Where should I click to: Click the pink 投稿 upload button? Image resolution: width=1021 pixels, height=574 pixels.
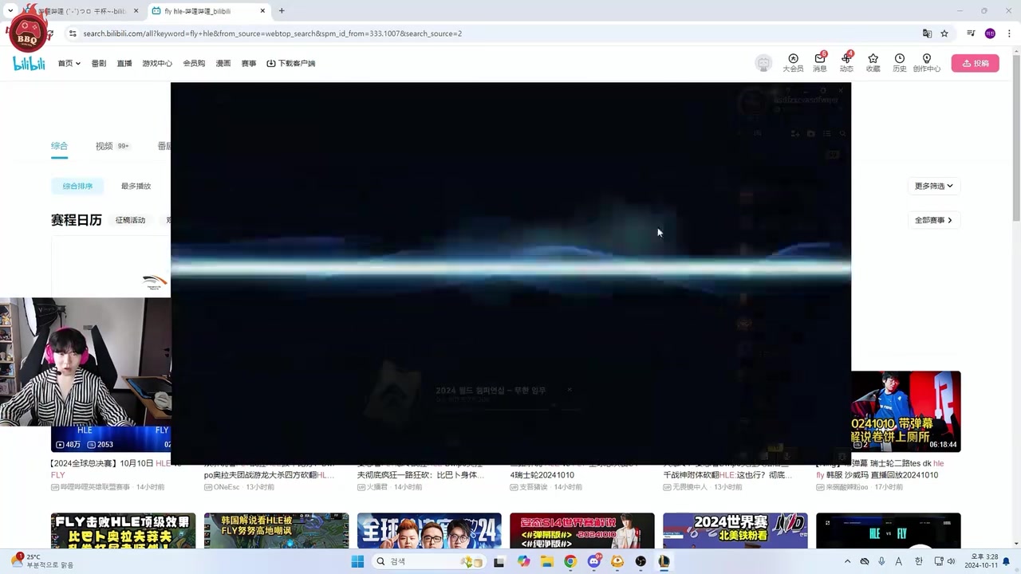click(975, 63)
